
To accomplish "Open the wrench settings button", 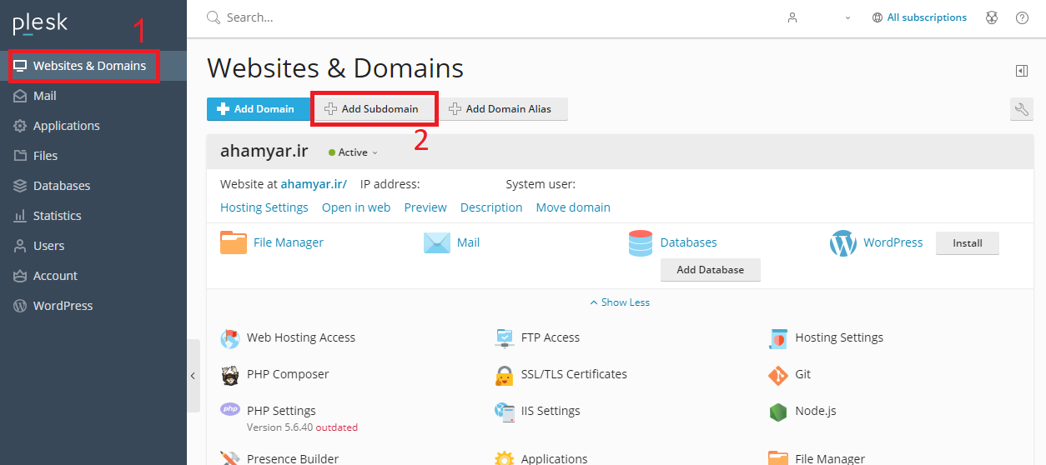I will coord(1022,109).
